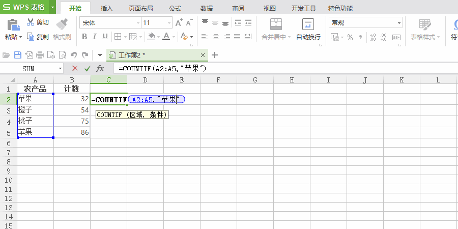Click the draw border grid icon
The image size is (458, 229).
[x=133, y=37]
